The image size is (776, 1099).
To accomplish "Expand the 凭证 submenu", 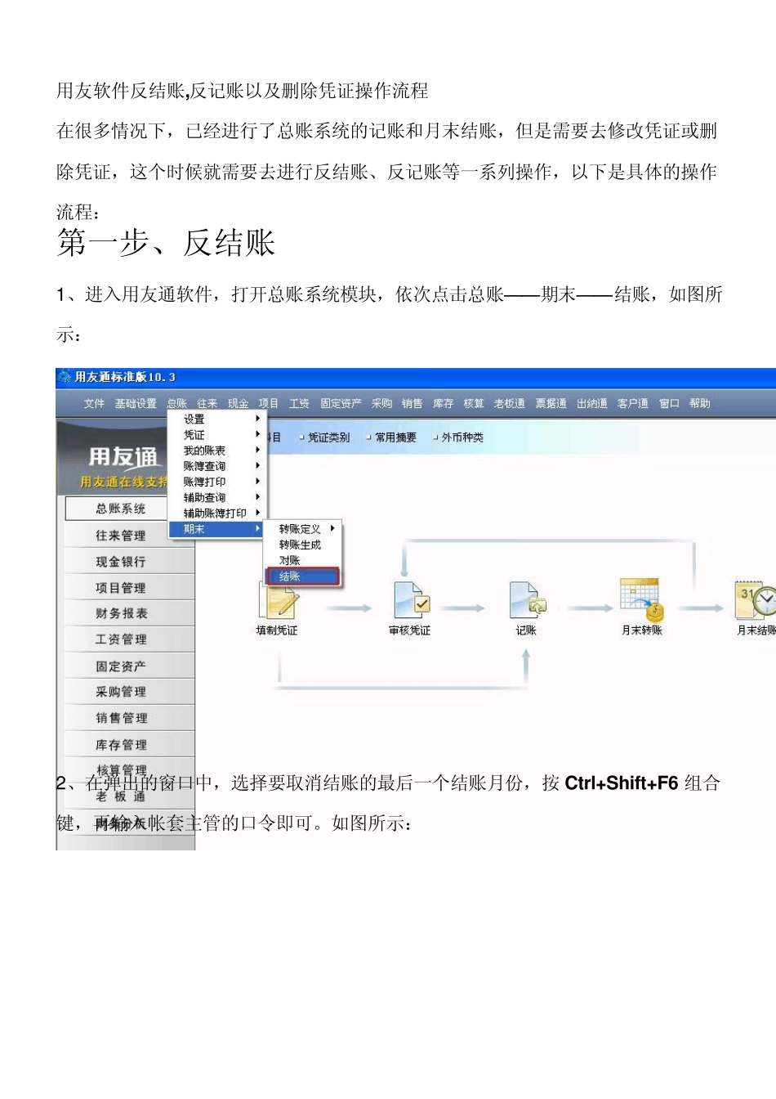I will [x=216, y=435].
